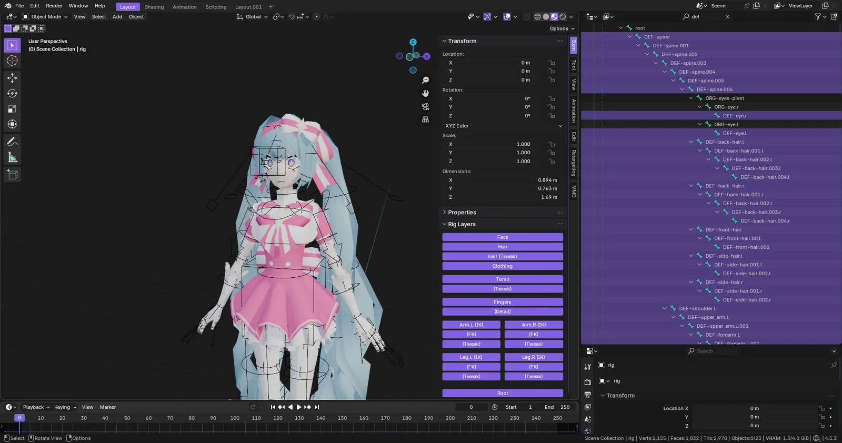Collapse DEF-back-hair.l tree row
Screen dimensions: 842x443
click(691, 142)
